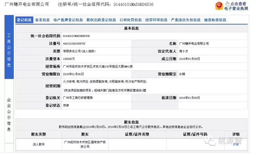263x155 pixels.
Task: Click the 证照/证件号码 column header
Action: click(195, 134)
